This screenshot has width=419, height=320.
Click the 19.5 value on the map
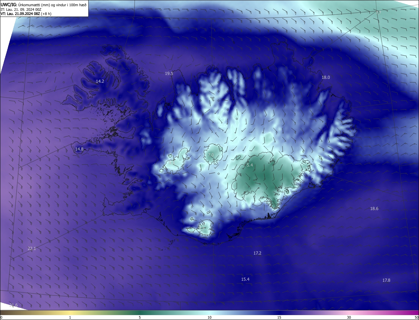(x=169, y=74)
